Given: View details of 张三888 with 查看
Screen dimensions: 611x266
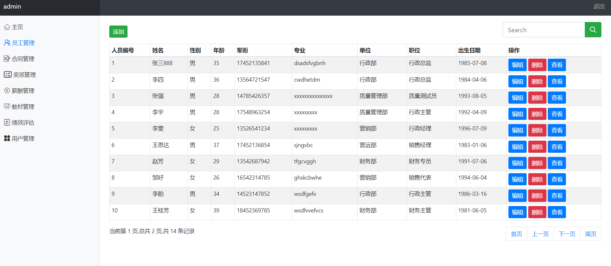Looking at the screenshot, I should (x=557, y=65).
